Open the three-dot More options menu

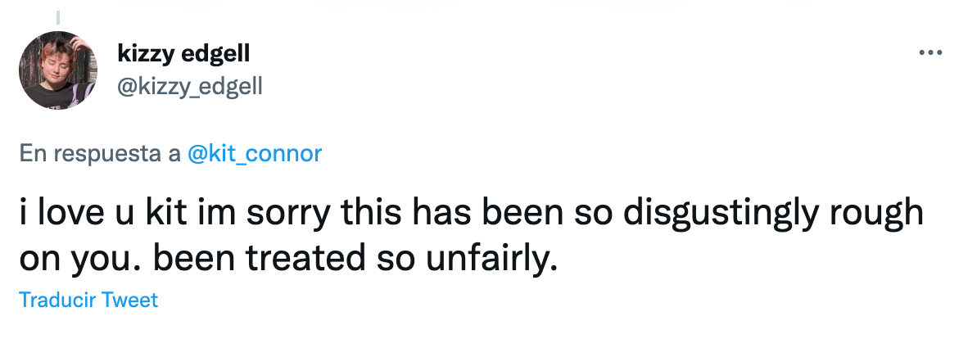point(930,54)
